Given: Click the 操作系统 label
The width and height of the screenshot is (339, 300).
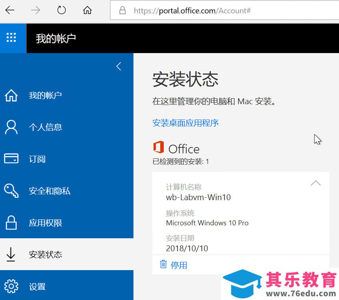Looking at the screenshot, I should point(180,213).
